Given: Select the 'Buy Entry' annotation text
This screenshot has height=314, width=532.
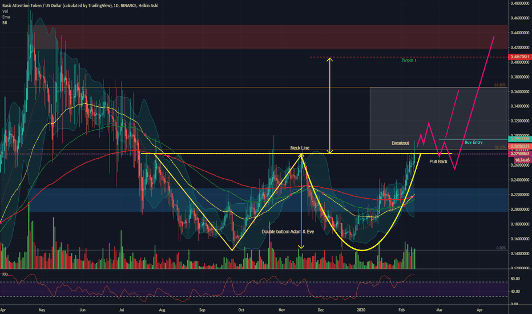Looking at the screenshot, I should tap(473, 142).
